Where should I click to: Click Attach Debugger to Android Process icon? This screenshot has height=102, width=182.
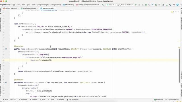156,5
